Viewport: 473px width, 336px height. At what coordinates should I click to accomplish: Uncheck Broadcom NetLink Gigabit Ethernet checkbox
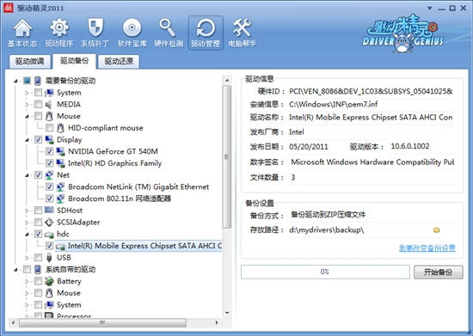coord(50,186)
